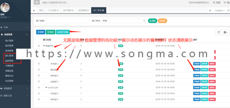The width and height of the screenshot is (230, 108).
Task: Open 角色管理 in the sidebar
Action: tap(9, 46)
